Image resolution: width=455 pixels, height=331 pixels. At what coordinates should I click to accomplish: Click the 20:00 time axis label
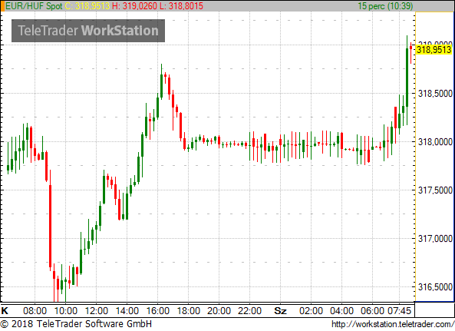click(x=219, y=311)
